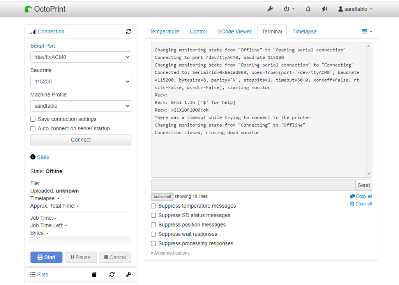Viewport: 399px width, 285px height.
Task: Expand Advanced options
Action: [170, 253]
